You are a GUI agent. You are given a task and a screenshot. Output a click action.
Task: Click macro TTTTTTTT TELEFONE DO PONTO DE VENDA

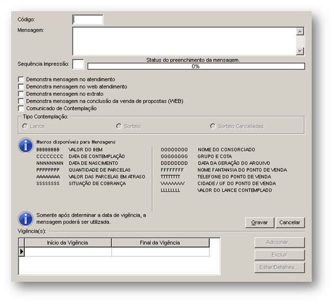tap(216, 177)
